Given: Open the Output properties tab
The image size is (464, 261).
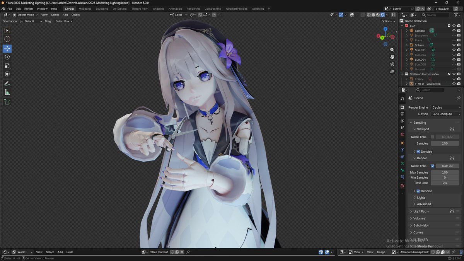Looking at the screenshot, I should click(x=402, y=114).
